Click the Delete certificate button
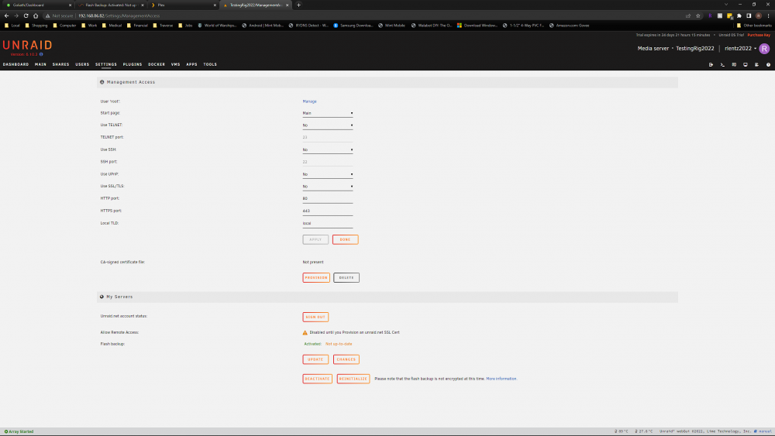Viewport: 775px width, 436px height. tap(346, 277)
